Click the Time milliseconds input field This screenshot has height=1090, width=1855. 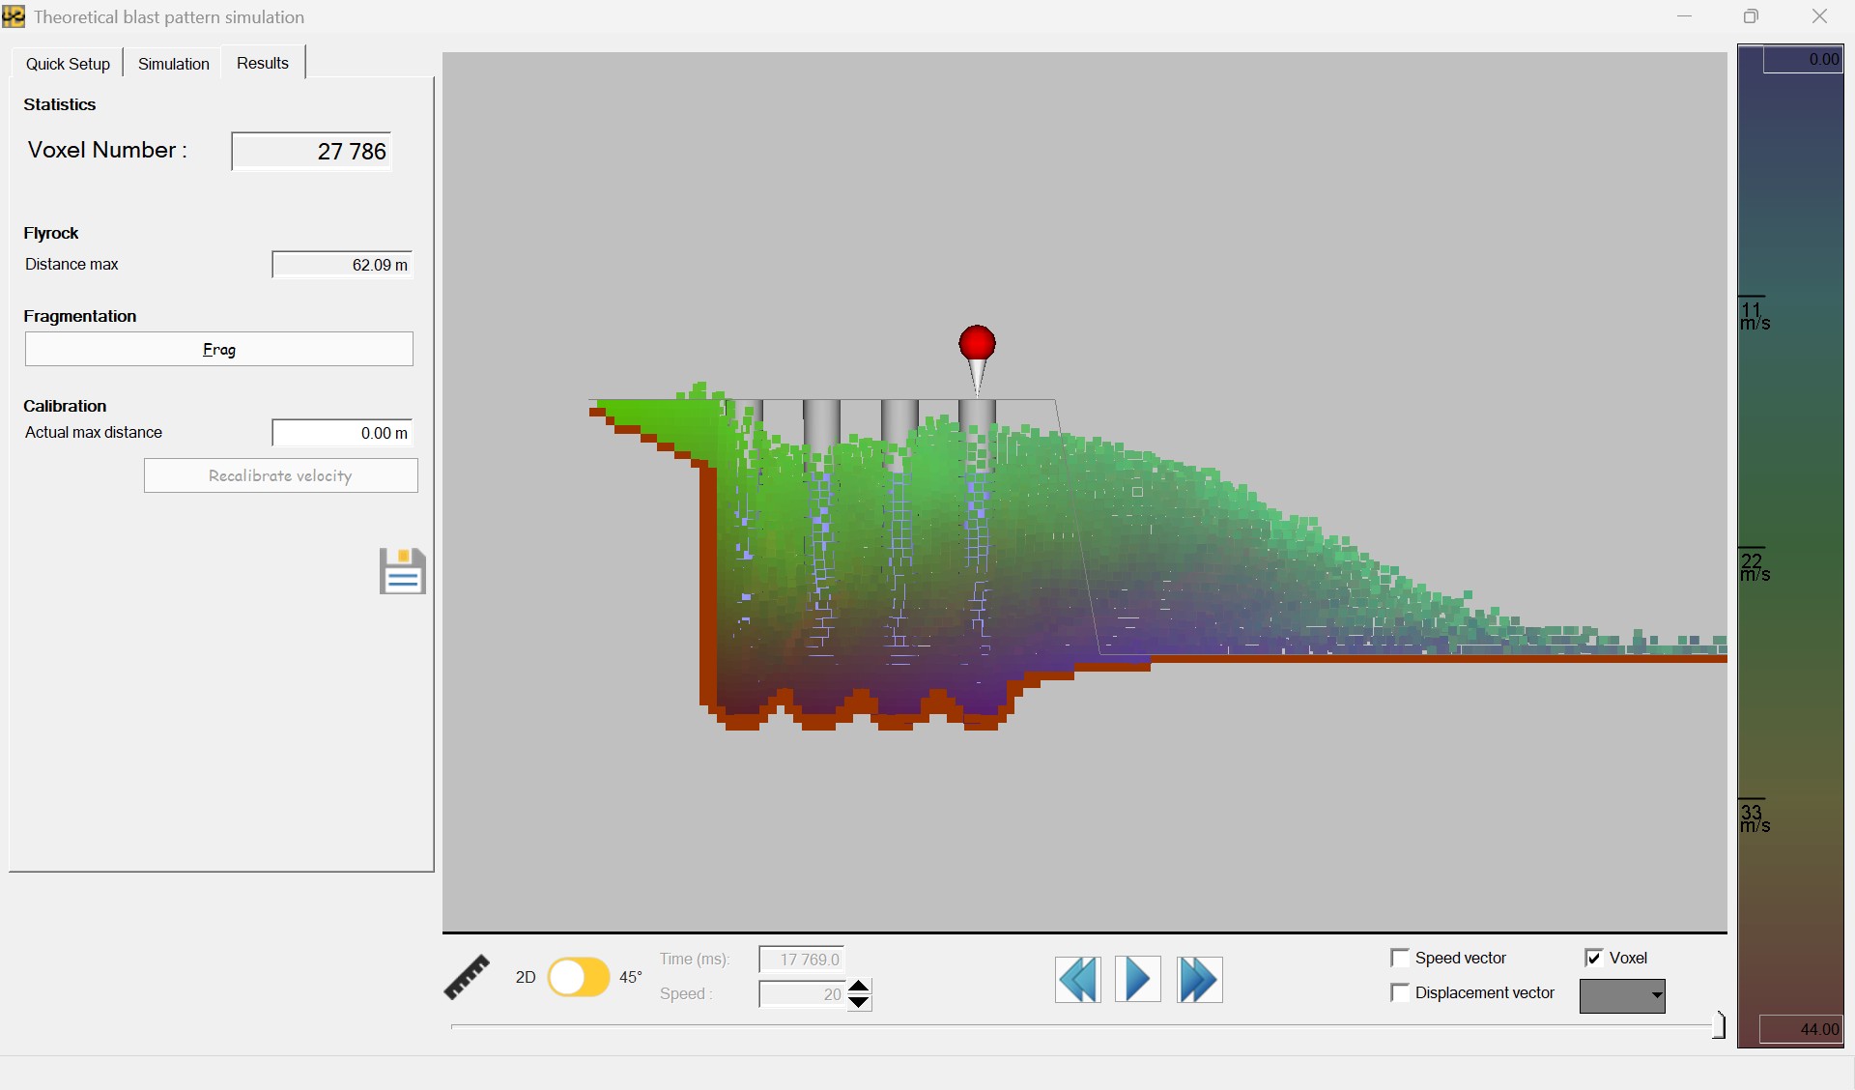coord(800,959)
